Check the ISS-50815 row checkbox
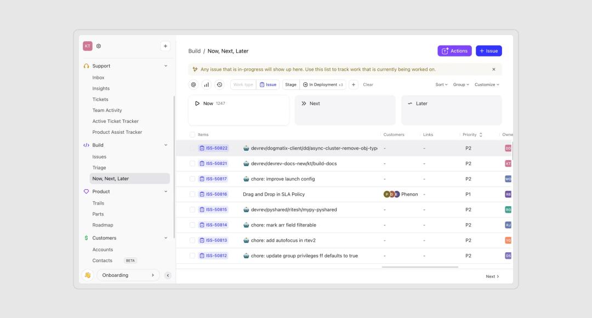The height and width of the screenshot is (318, 592). pos(192,209)
